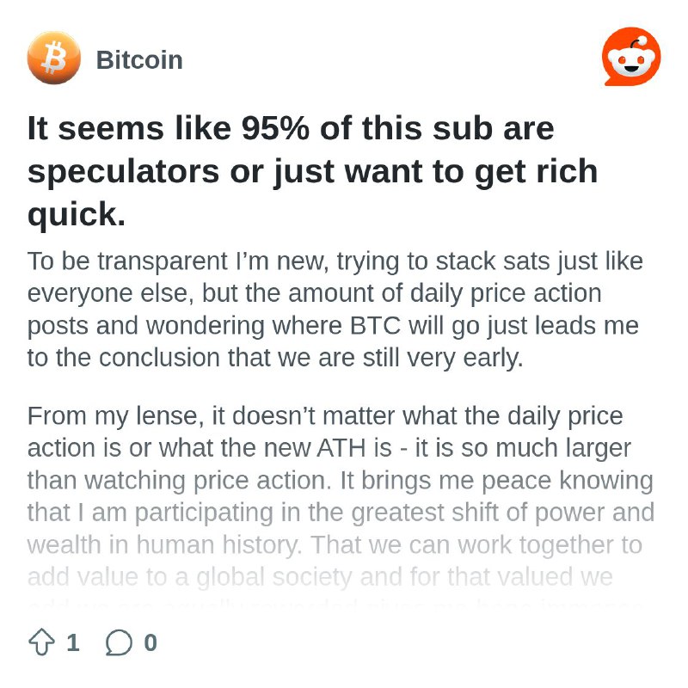The height and width of the screenshot is (688, 688).
Task: Open the Reddit Snoo logo
Action: click(631, 56)
